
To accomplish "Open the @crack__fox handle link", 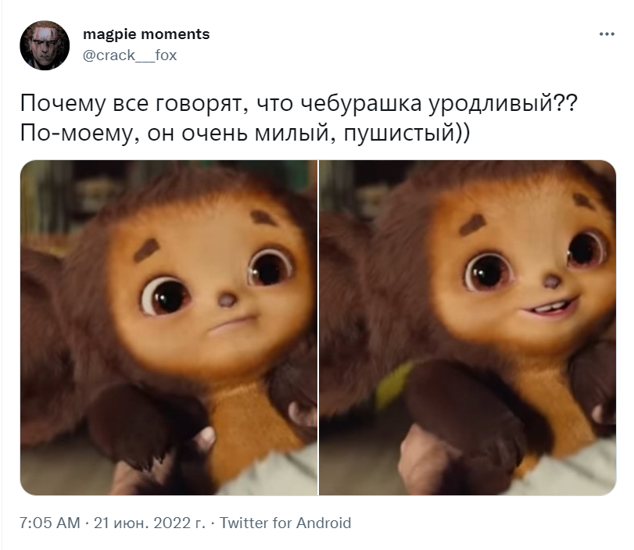I will coord(130,55).
